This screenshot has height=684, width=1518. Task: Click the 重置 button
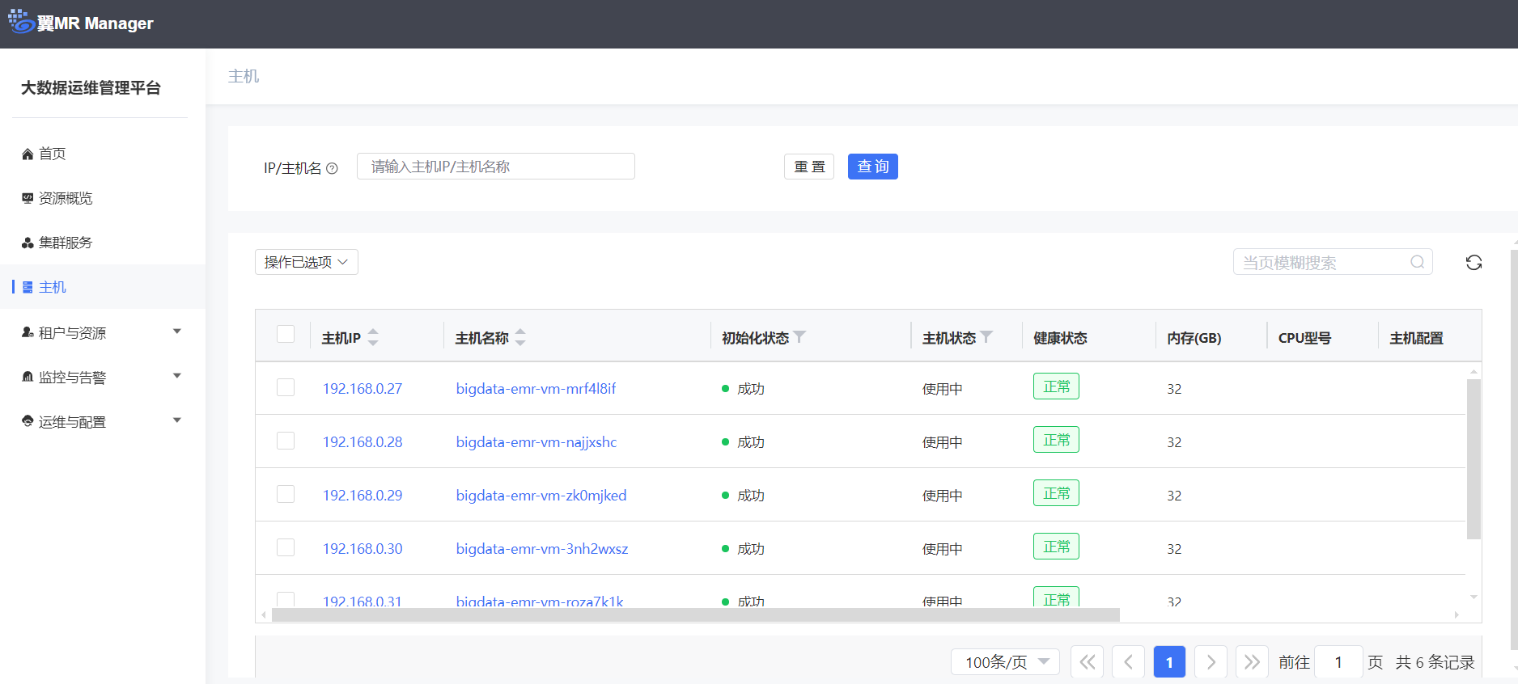point(809,167)
